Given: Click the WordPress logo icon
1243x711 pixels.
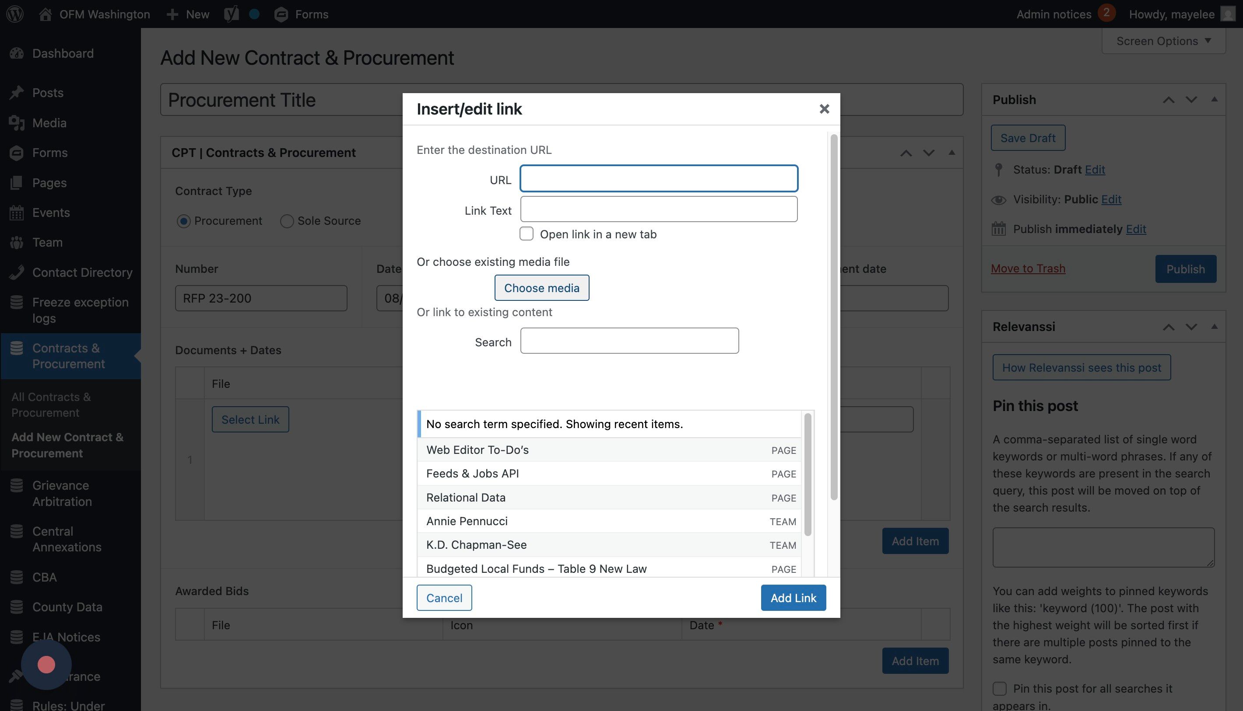Looking at the screenshot, I should pyautogui.click(x=15, y=14).
